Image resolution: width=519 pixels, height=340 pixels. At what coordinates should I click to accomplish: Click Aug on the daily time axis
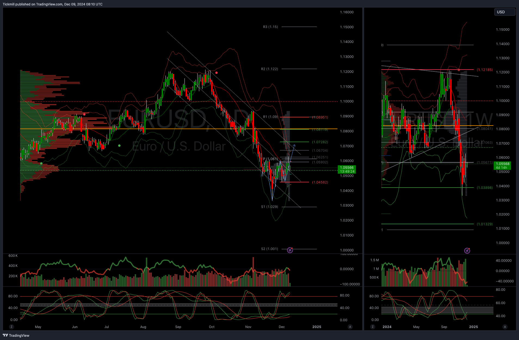tap(143, 327)
